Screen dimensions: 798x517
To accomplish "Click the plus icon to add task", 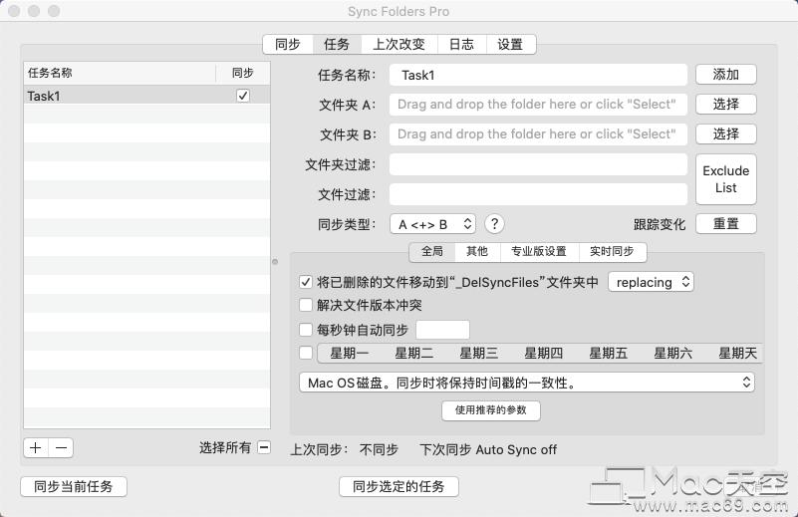I will point(36,448).
